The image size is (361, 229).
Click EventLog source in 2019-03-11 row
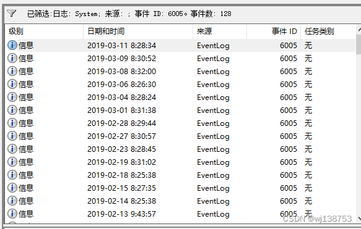coord(213,46)
